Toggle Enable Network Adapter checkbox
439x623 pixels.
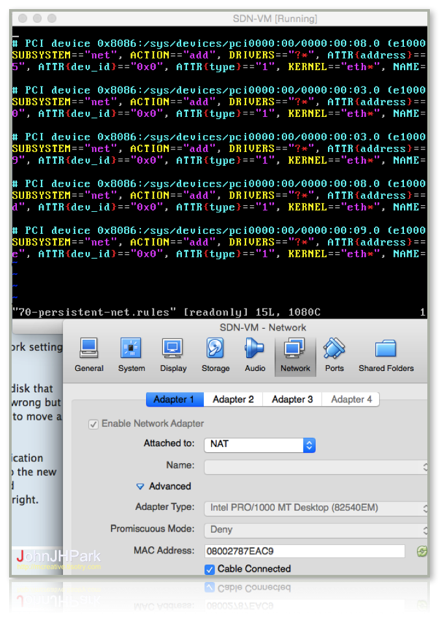pos(94,424)
